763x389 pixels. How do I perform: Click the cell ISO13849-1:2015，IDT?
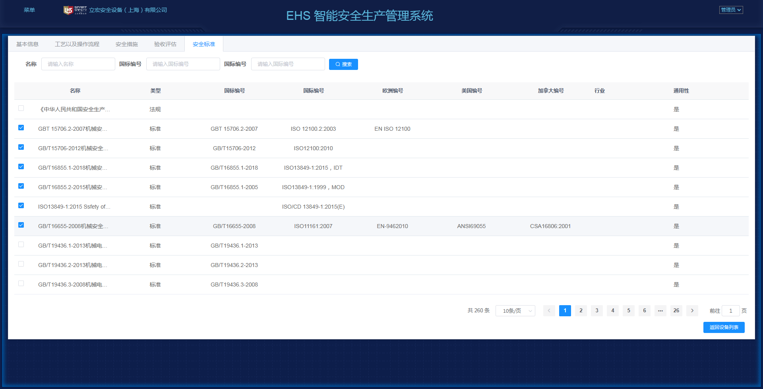[x=313, y=168]
